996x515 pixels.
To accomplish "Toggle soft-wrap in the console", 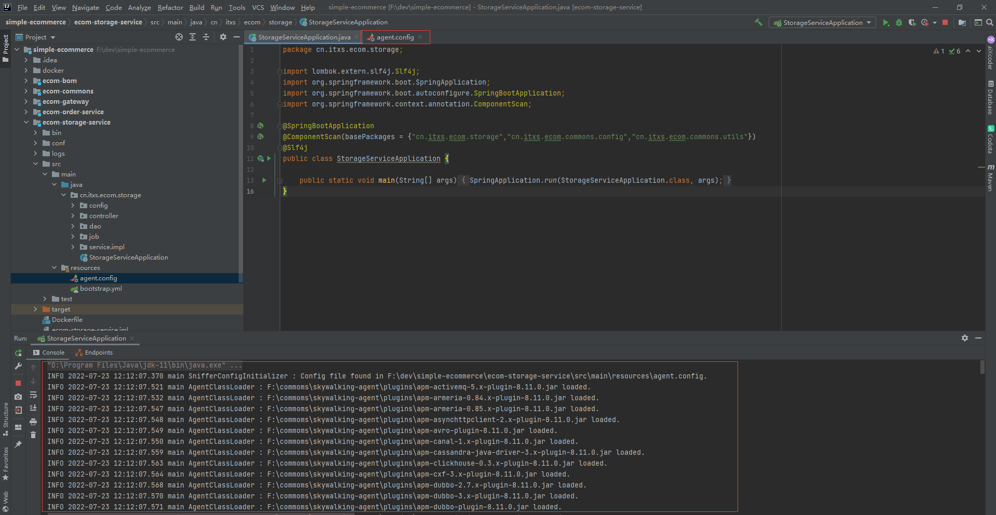I will coord(33,395).
